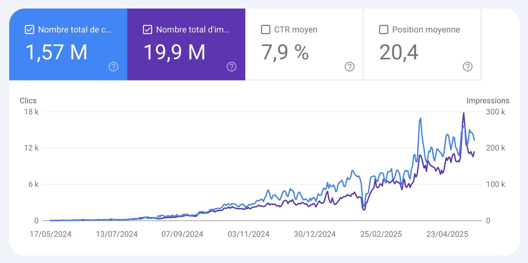This screenshot has height=263, width=528.
Task: Select the 1,57 M clicks value
Action: pos(56,52)
